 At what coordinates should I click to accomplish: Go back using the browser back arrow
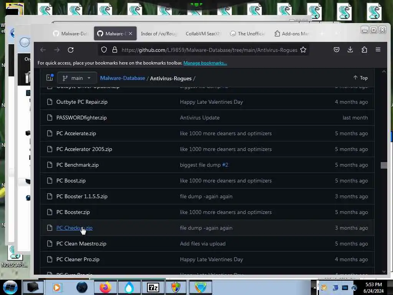(x=43, y=50)
